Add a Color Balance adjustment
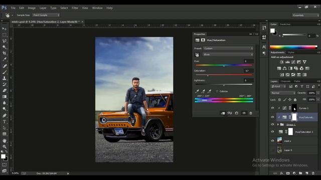 pos(284,68)
